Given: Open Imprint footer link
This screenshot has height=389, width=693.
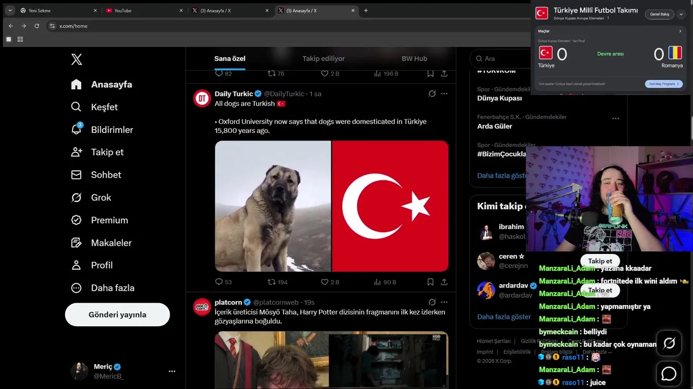Looking at the screenshot, I should coord(485,352).
